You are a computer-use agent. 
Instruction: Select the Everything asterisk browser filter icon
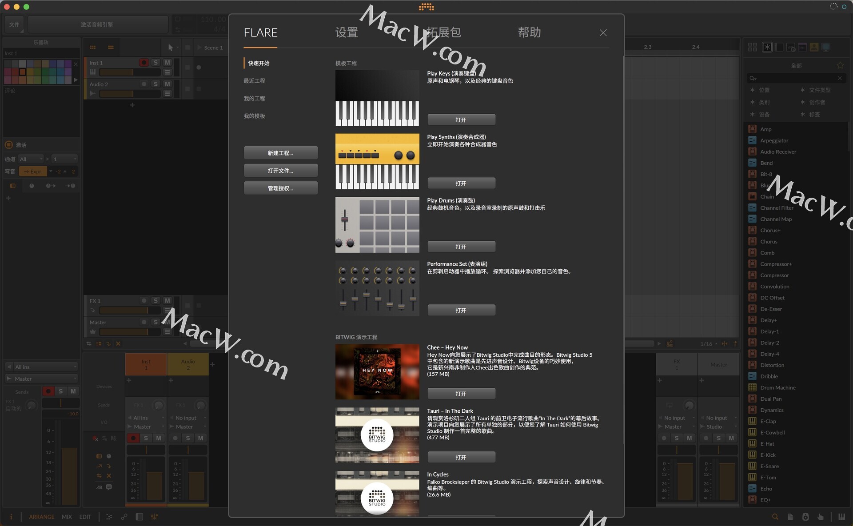[x=767, y=47]
